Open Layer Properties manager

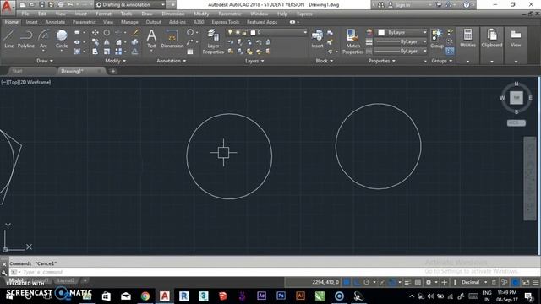tap(213, 41)
